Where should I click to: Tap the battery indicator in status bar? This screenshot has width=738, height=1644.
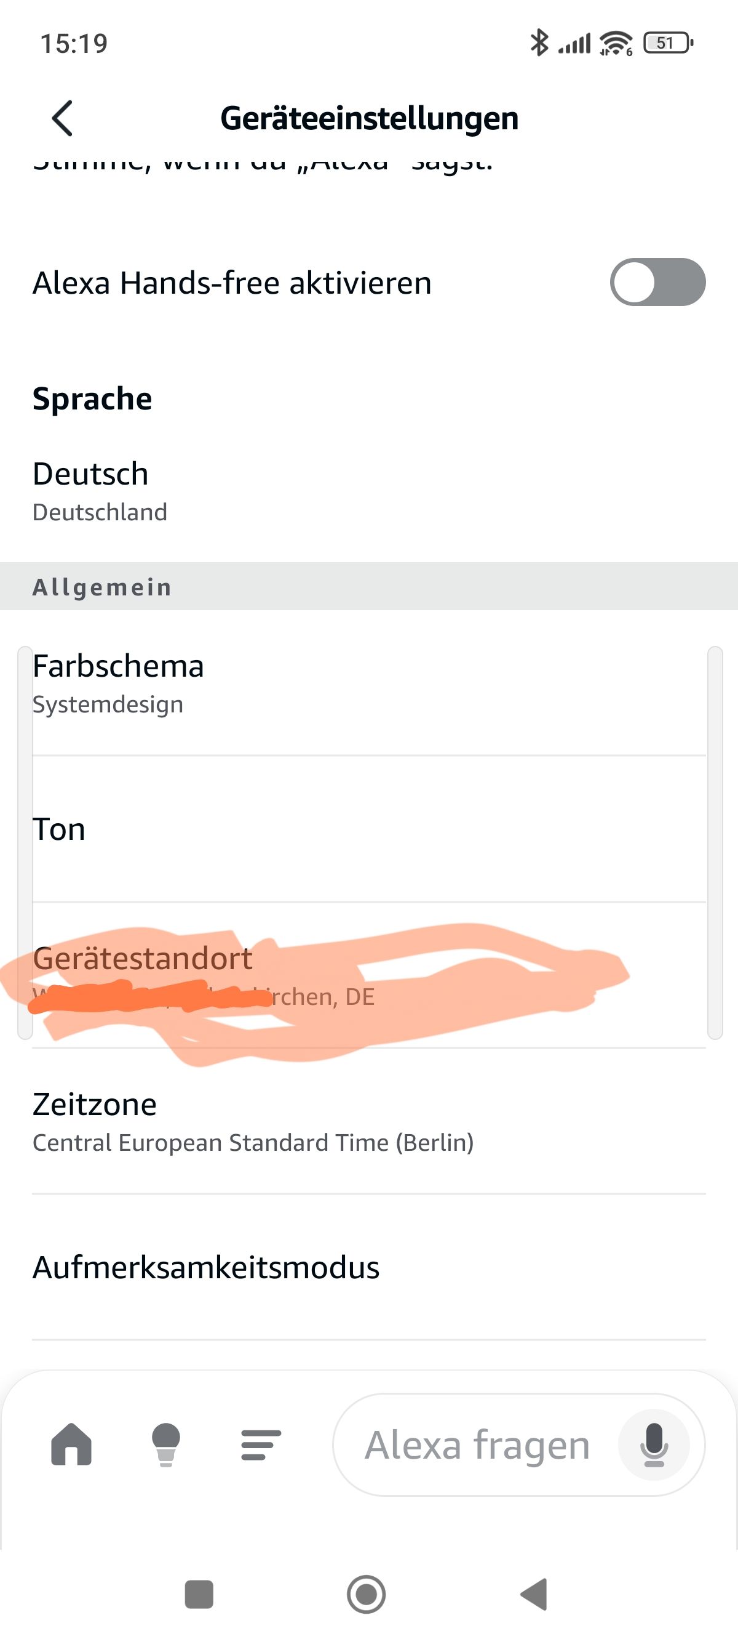click(x=667, y=43)
